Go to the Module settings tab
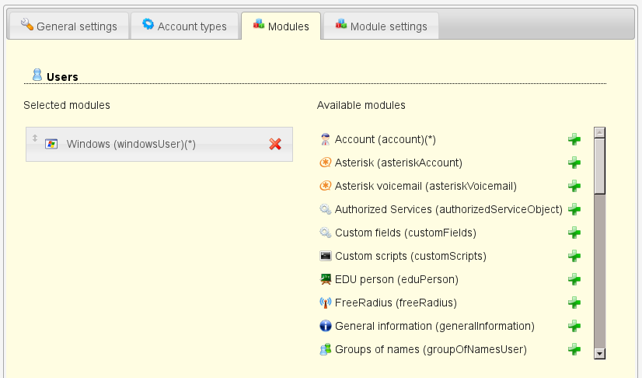The image size is (642, 378). 380,26
